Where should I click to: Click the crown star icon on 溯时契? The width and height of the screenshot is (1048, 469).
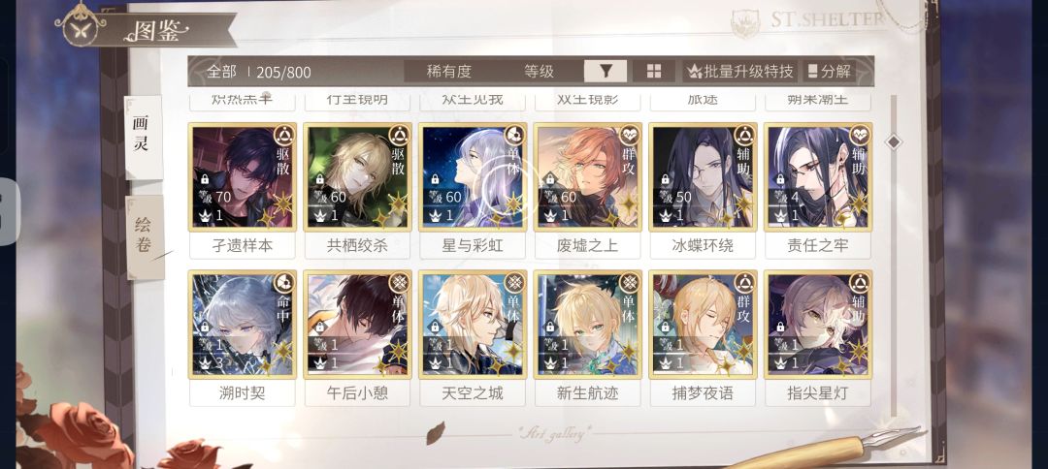(205, 363)
